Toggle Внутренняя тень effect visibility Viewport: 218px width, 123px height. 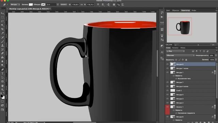(176, 79)
